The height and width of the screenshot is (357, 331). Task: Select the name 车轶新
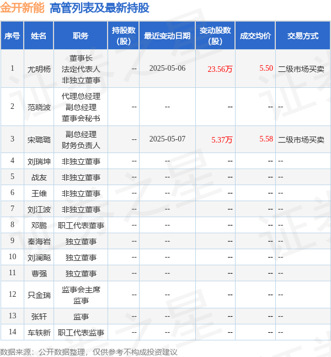point(39,333)
